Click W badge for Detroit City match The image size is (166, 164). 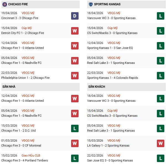(75, 31)
